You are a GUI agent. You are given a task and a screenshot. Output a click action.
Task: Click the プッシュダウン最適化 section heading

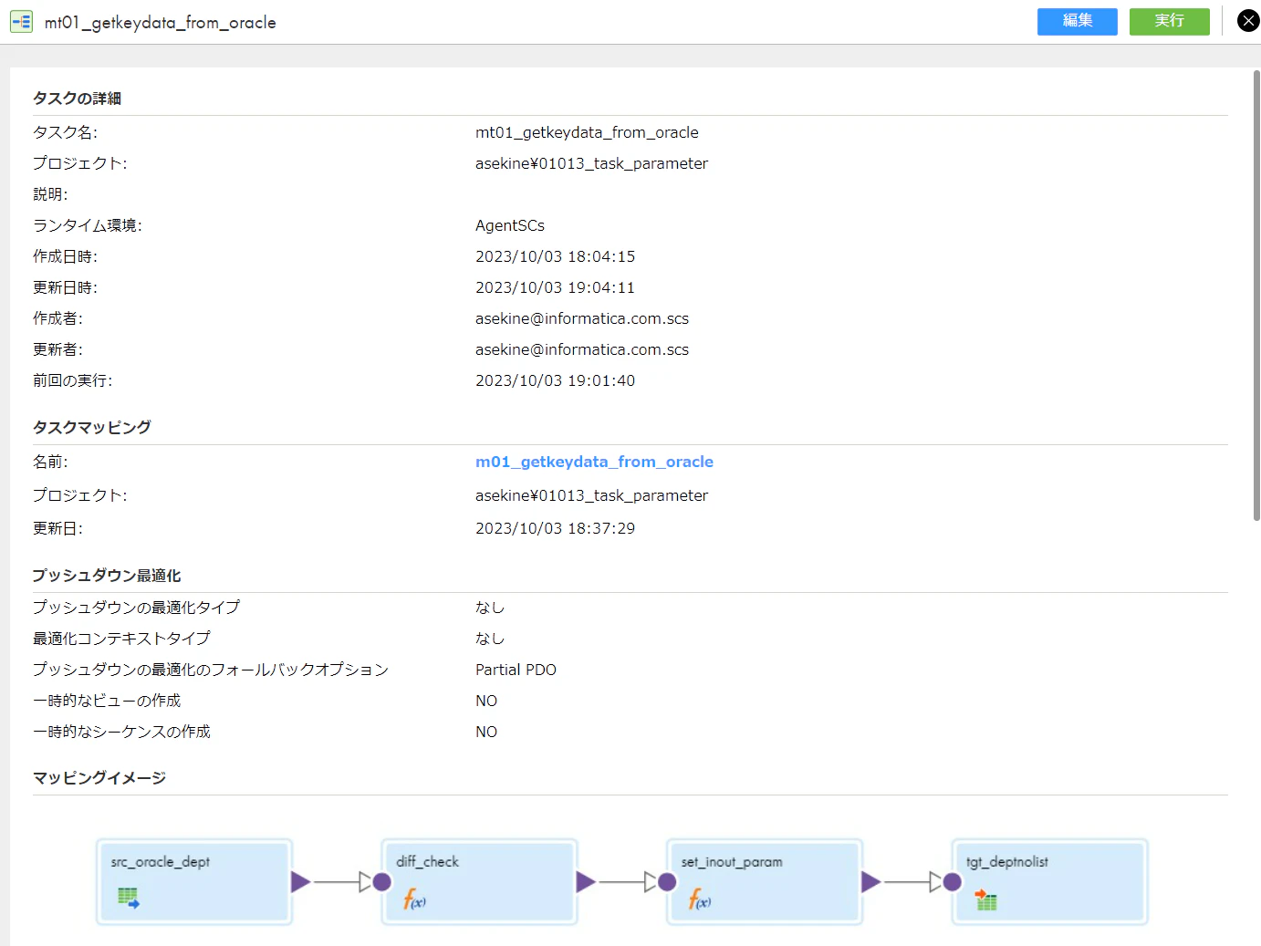coord(107,576)
